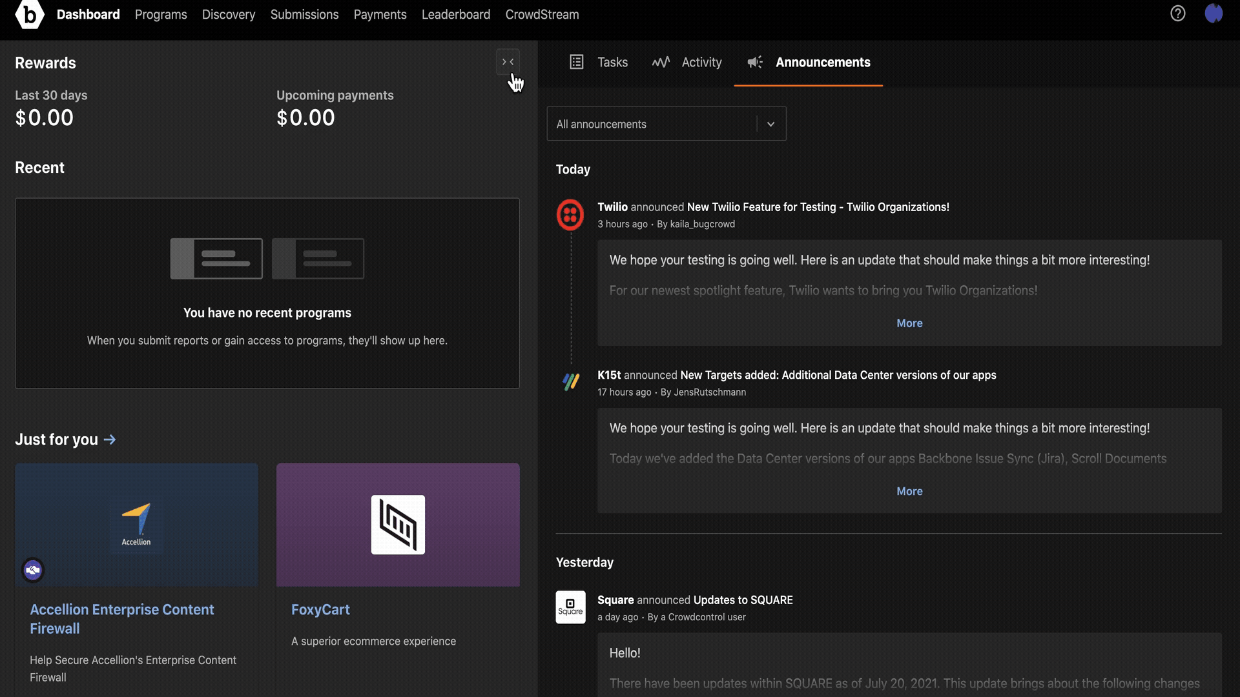Switch to the Activity tab
This screenshot has width=1240, height=697.
(x=687, y=63)
